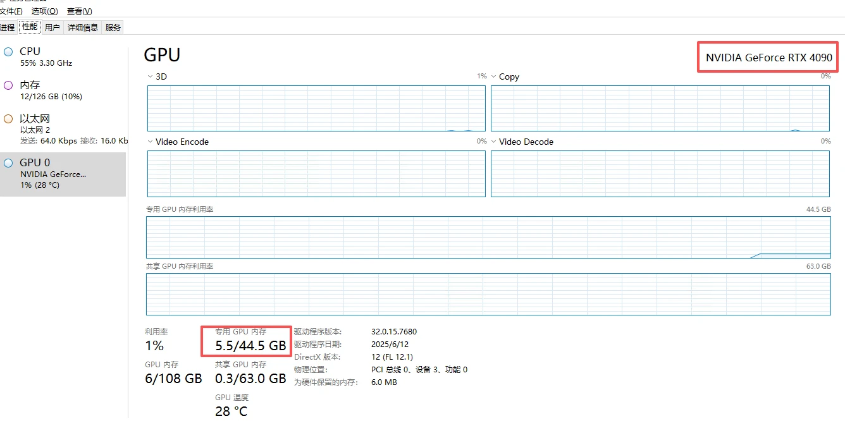Click physical location PCI 总线 0 text
This screenshot has width=845, height=421.
[419, 370]
